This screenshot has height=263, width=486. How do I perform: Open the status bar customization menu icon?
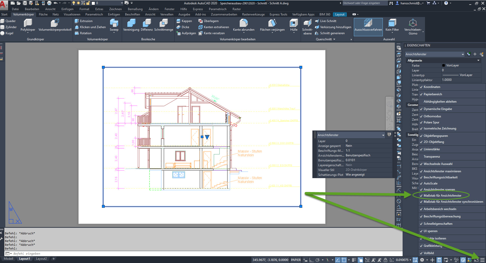(482, 260)
